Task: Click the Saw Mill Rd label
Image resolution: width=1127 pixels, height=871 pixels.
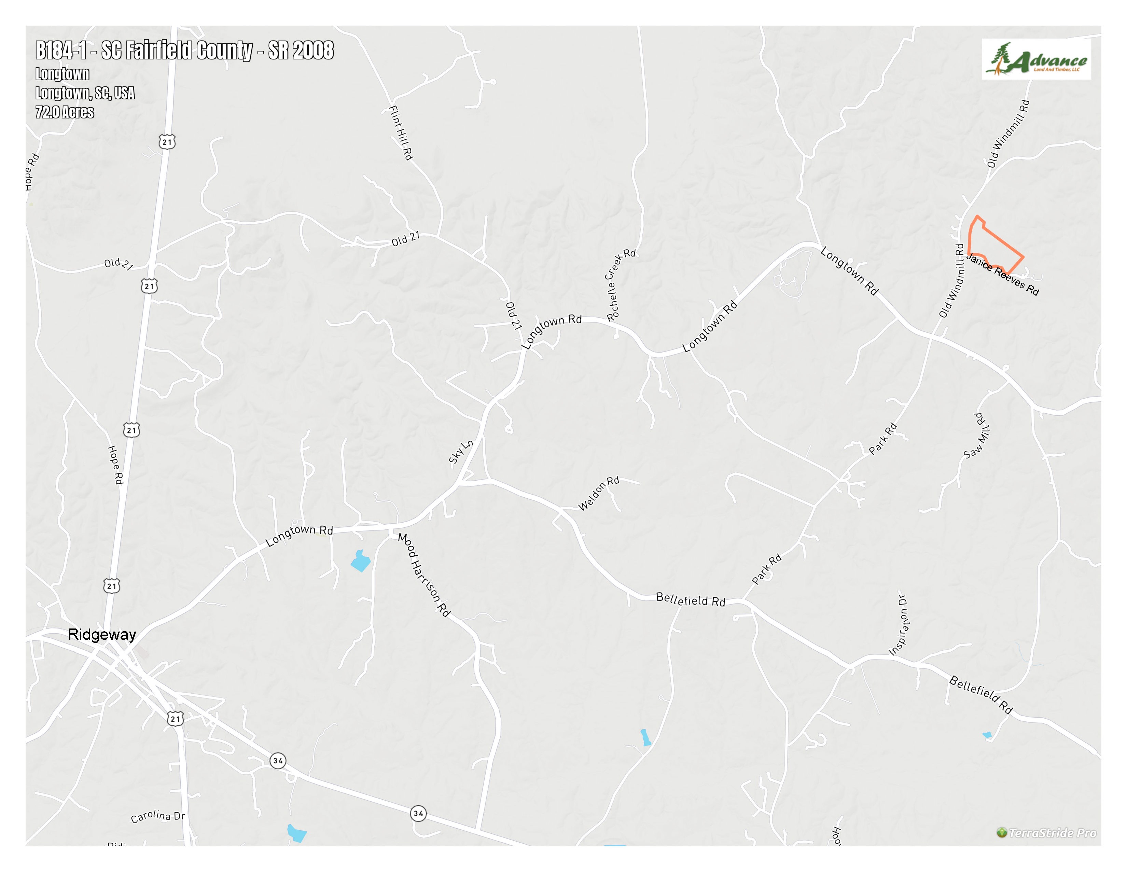Action: click(977, 435)
